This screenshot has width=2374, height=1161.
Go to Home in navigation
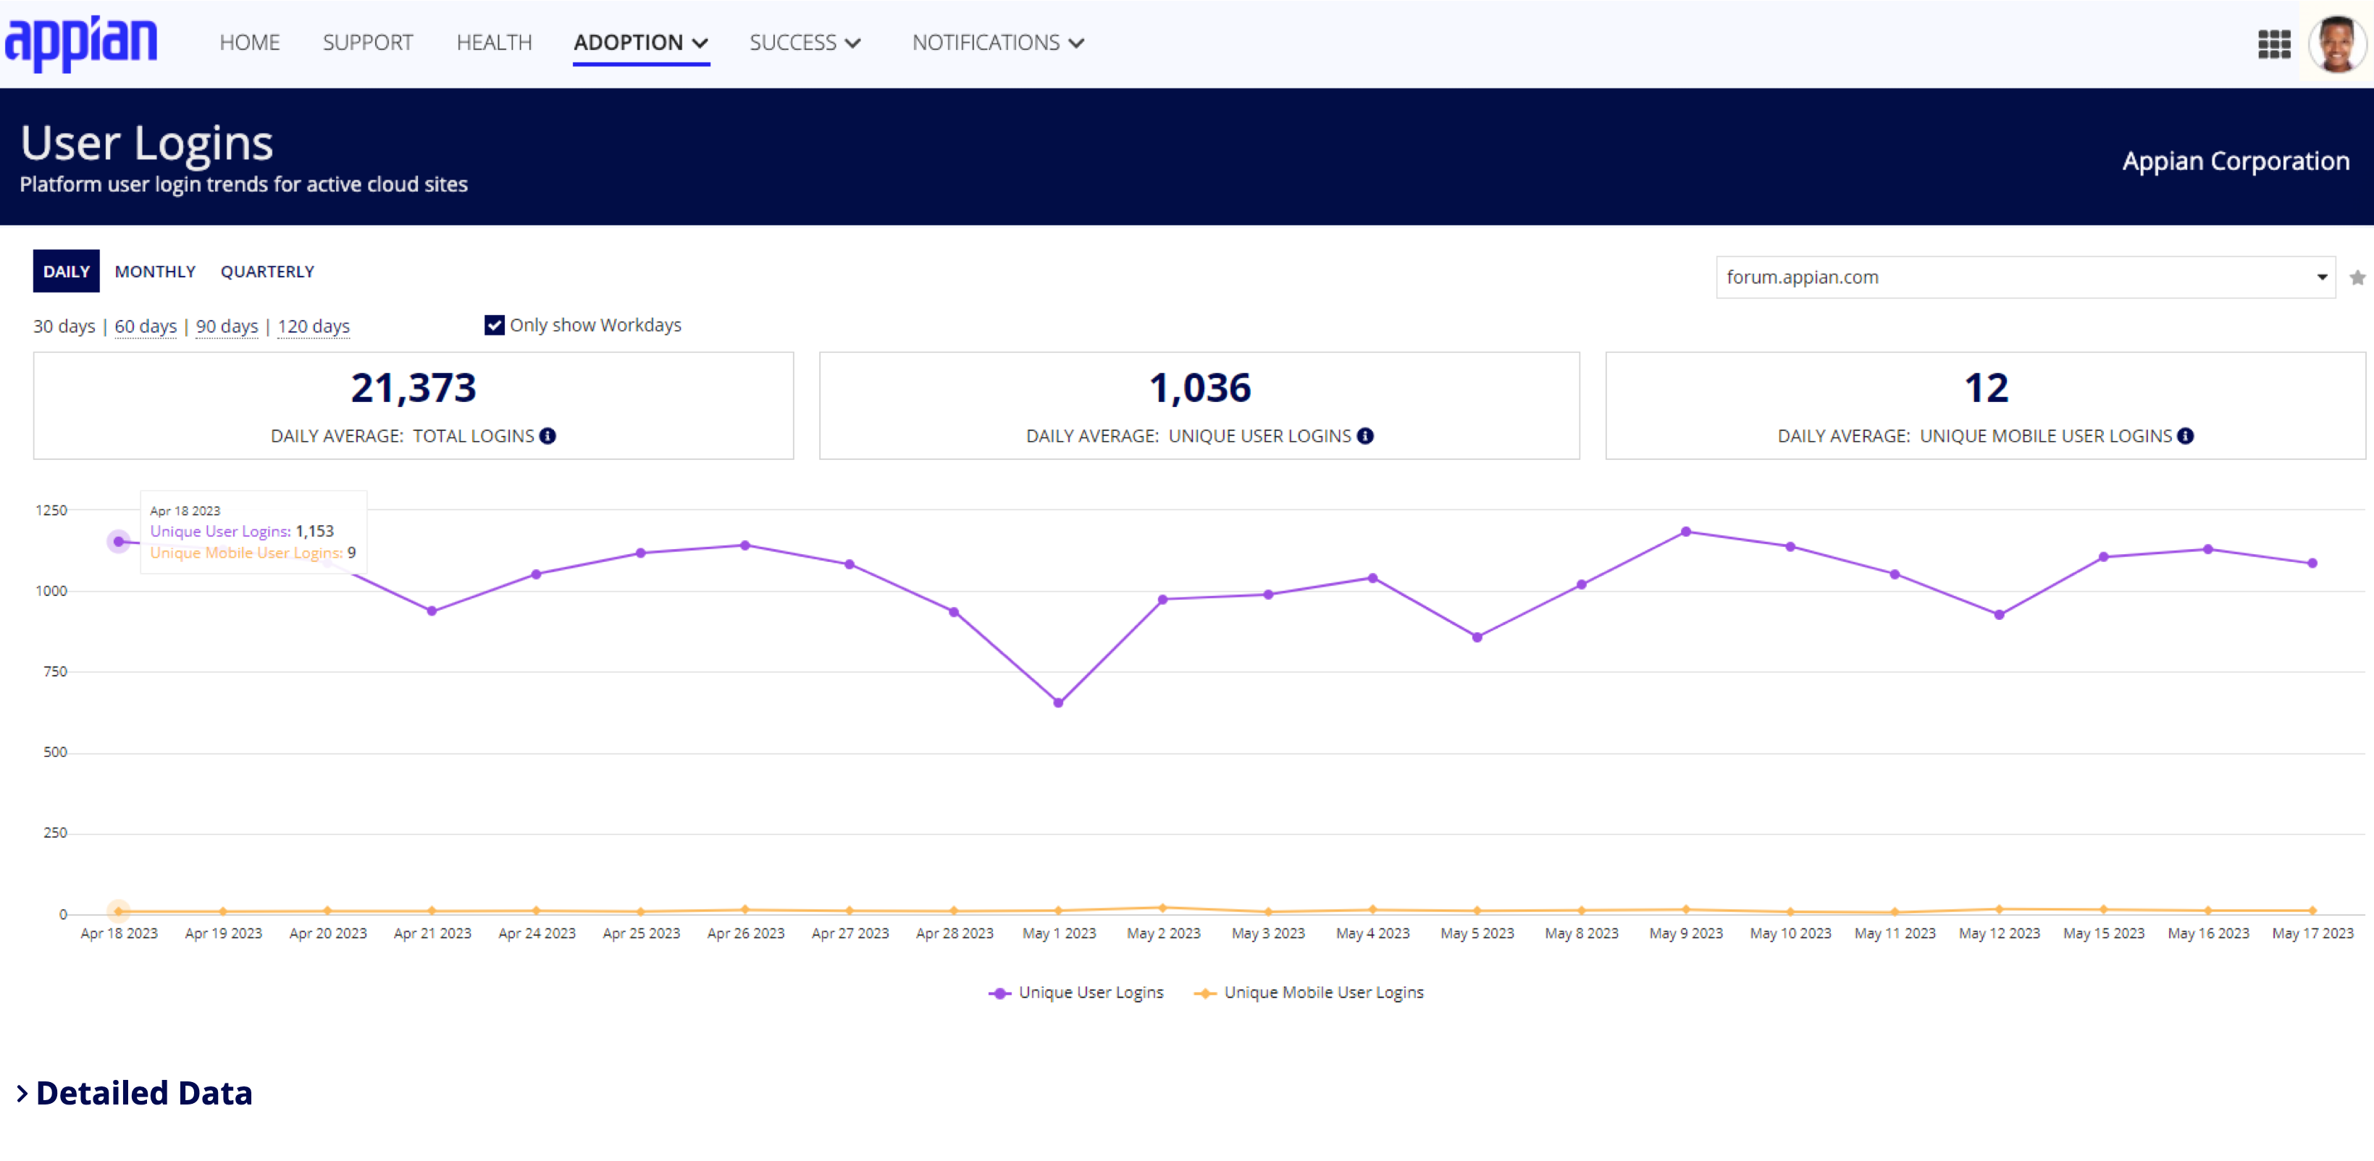249,43
